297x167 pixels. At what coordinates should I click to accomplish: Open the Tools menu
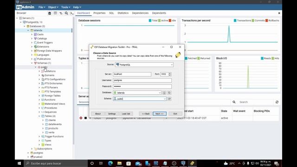[x=65, y=7]
